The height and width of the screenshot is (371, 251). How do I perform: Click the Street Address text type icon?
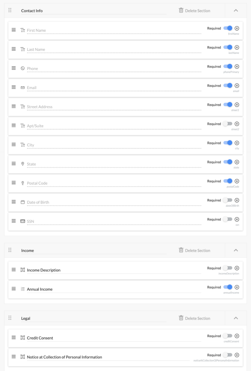tap(23, 107)
